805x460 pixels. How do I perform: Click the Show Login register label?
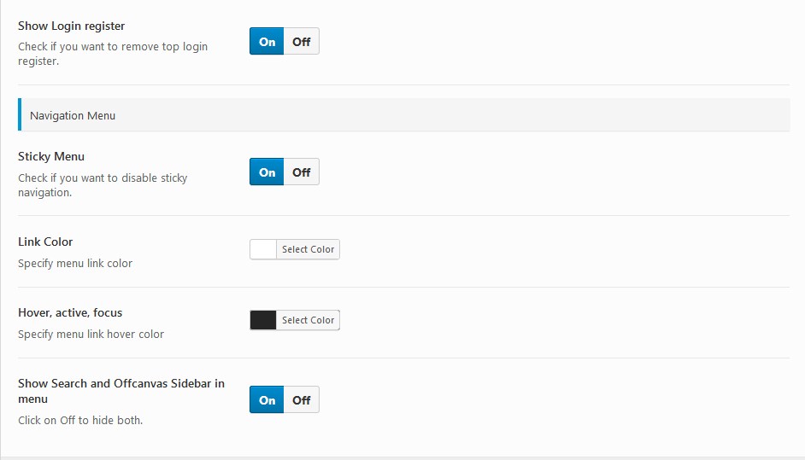pos(72,26)
